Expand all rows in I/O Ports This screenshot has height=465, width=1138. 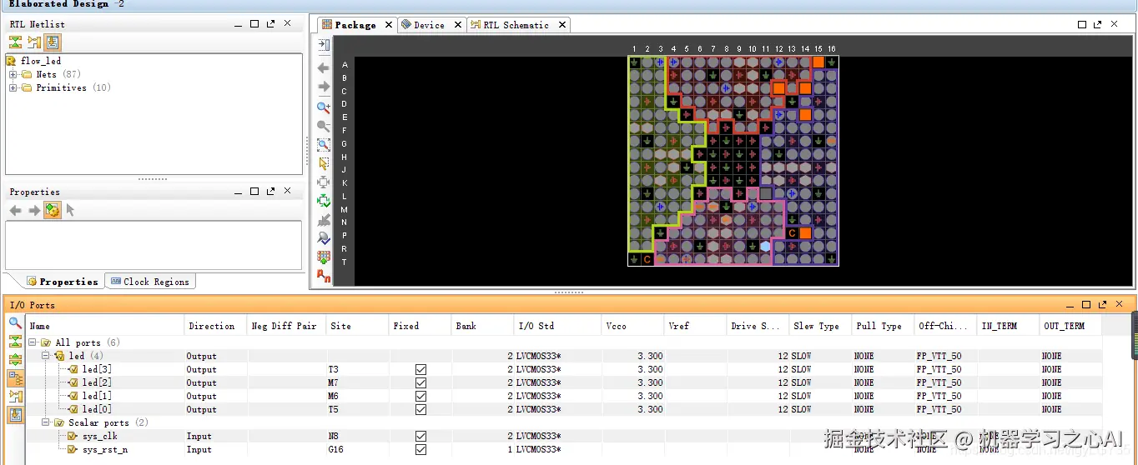(16, 360)
